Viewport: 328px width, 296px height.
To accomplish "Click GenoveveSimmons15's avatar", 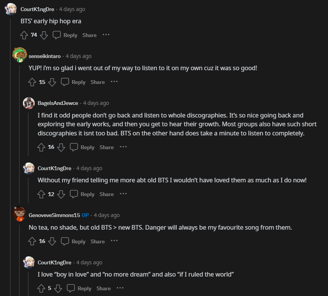I will point(19,214).
